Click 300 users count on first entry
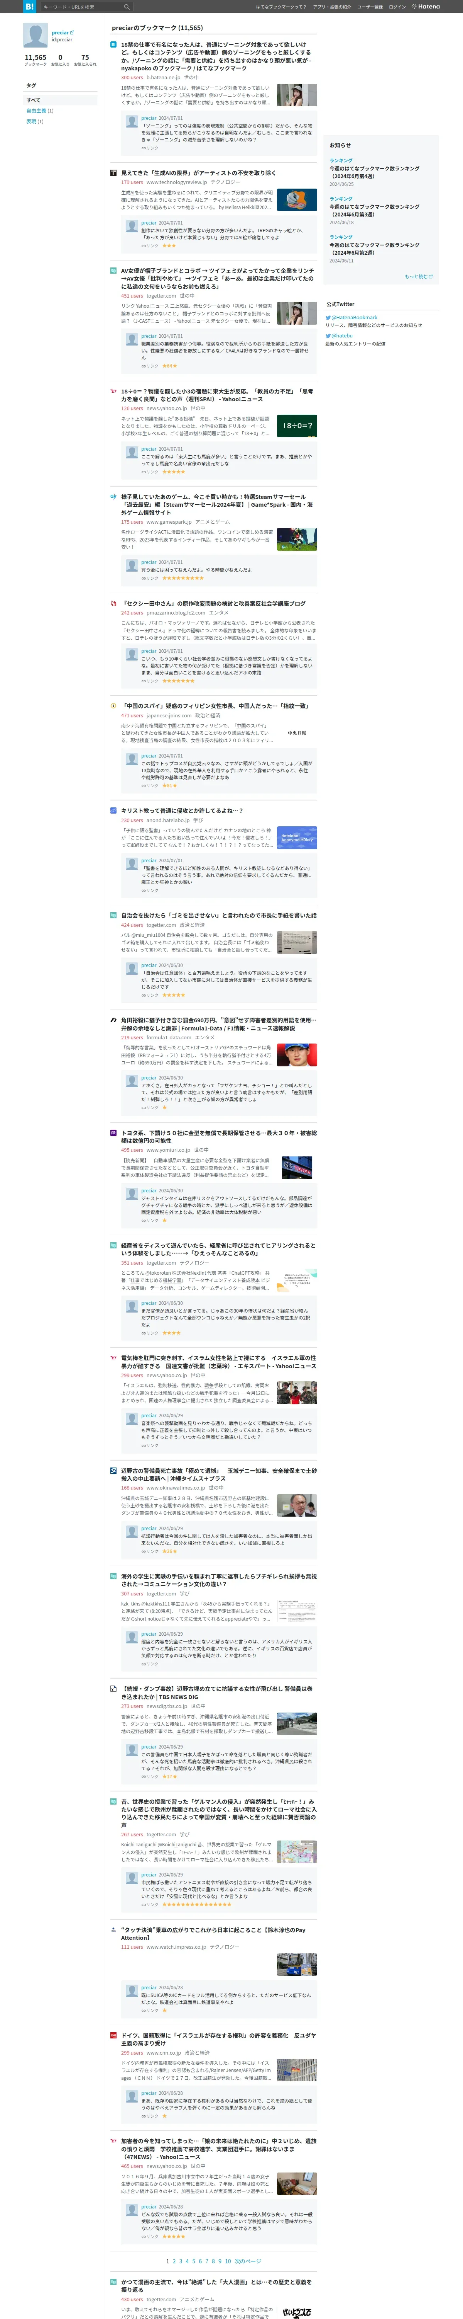 pyautogui.click(x=132, y=77)
